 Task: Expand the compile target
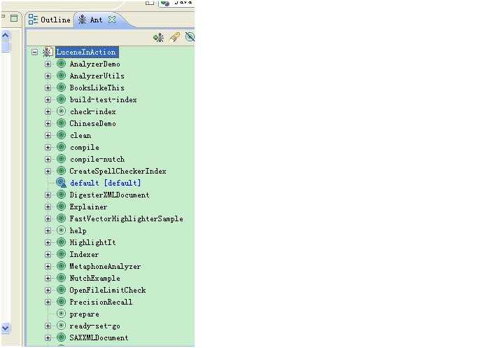tap(48, 147)
